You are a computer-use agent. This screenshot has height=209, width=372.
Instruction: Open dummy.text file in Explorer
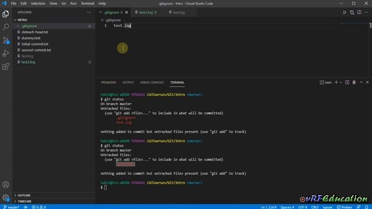point(54,38)
